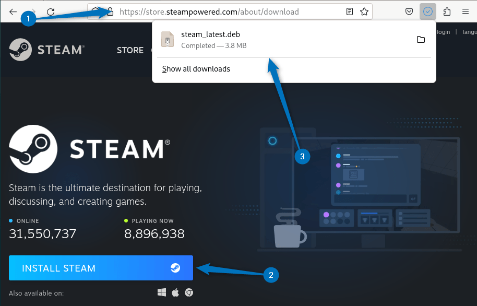Image resolution: width=477 pixels, height=306 pixels.
Task: Click the padlock site security icon
Action: click(110, 11)
